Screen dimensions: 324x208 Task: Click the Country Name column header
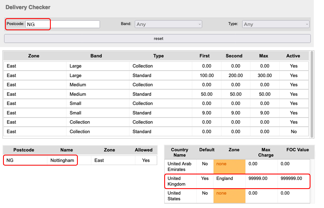[180, 152]
